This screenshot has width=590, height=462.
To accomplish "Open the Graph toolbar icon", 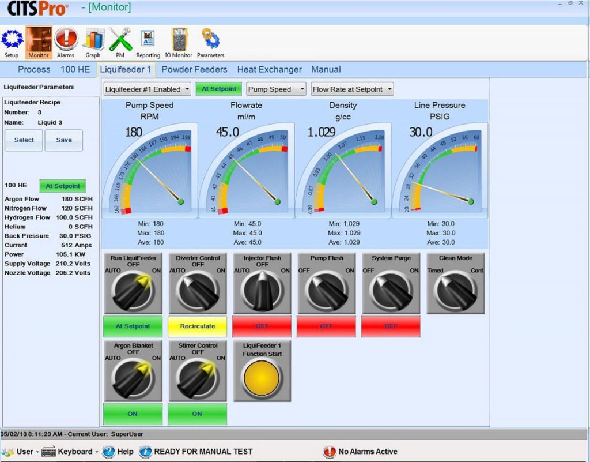I will (93, 43).
